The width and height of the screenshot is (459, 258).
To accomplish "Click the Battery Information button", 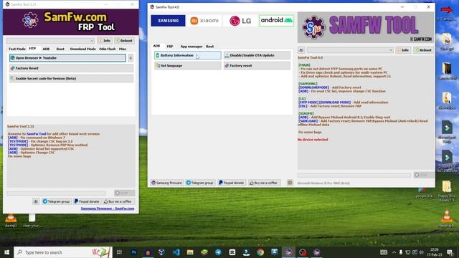I will (x=188, y=55).
